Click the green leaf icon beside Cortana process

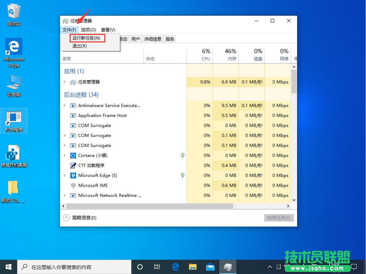[x=182, y=156]
